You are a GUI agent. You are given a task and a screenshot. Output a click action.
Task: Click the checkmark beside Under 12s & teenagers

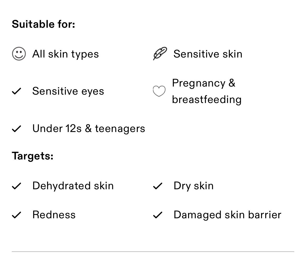click(x=16, y=129)
